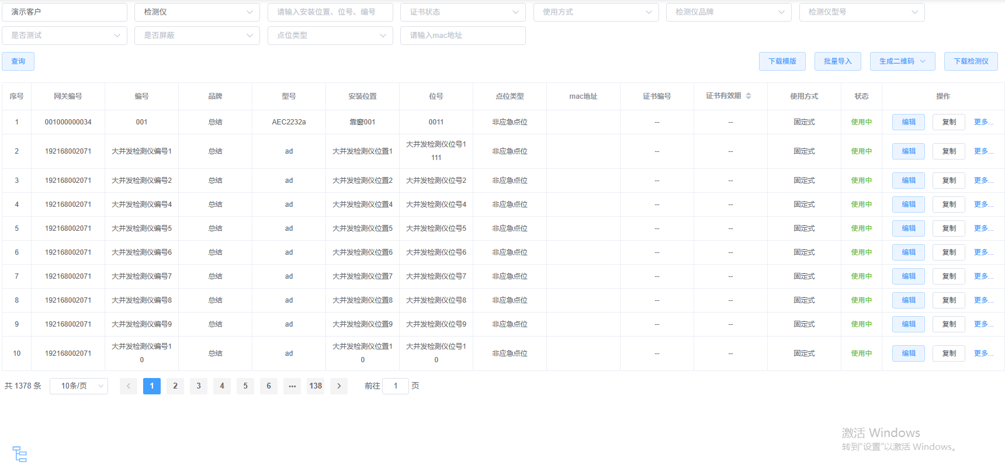Sort by 证书有效期 column sort arrows
This screenshot has height=475, width=1005.
748,96
